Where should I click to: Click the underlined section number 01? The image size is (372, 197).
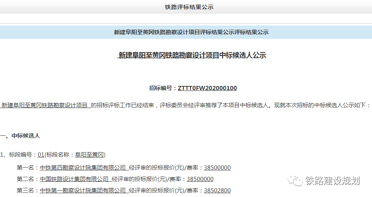coord(41,155)
